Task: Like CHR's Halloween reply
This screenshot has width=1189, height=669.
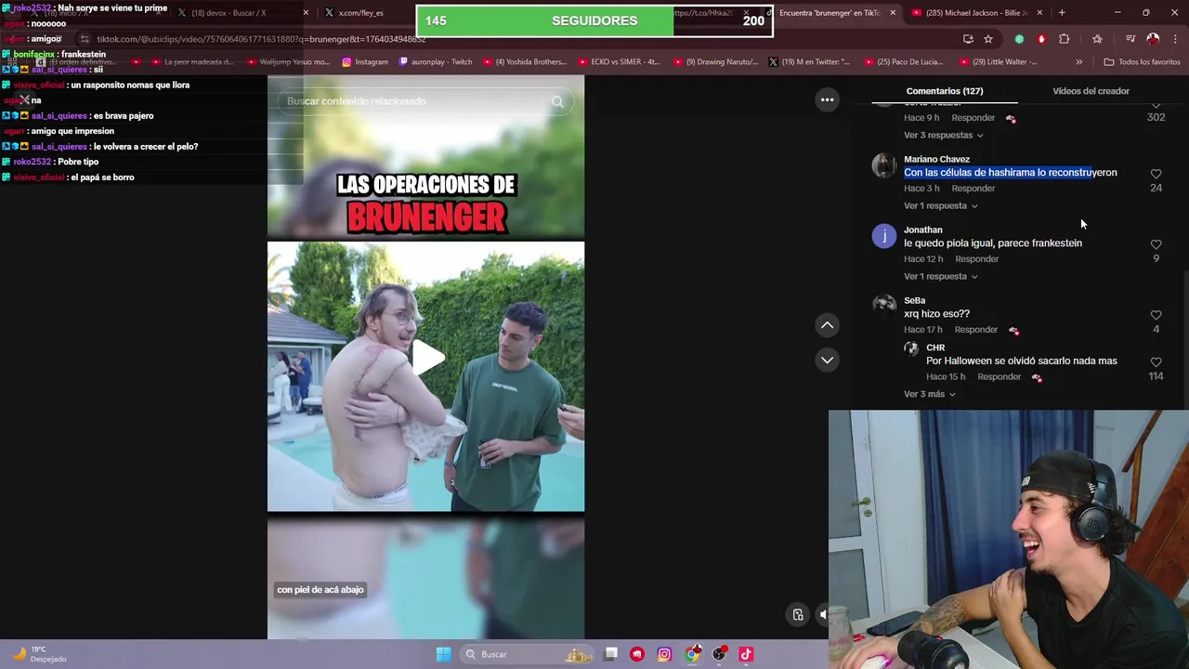Action: [x=1156, y=362]
